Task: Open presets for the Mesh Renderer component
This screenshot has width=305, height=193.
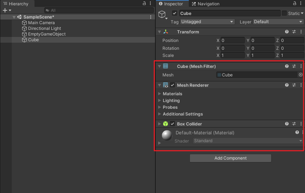Action: tap(294, 85)
